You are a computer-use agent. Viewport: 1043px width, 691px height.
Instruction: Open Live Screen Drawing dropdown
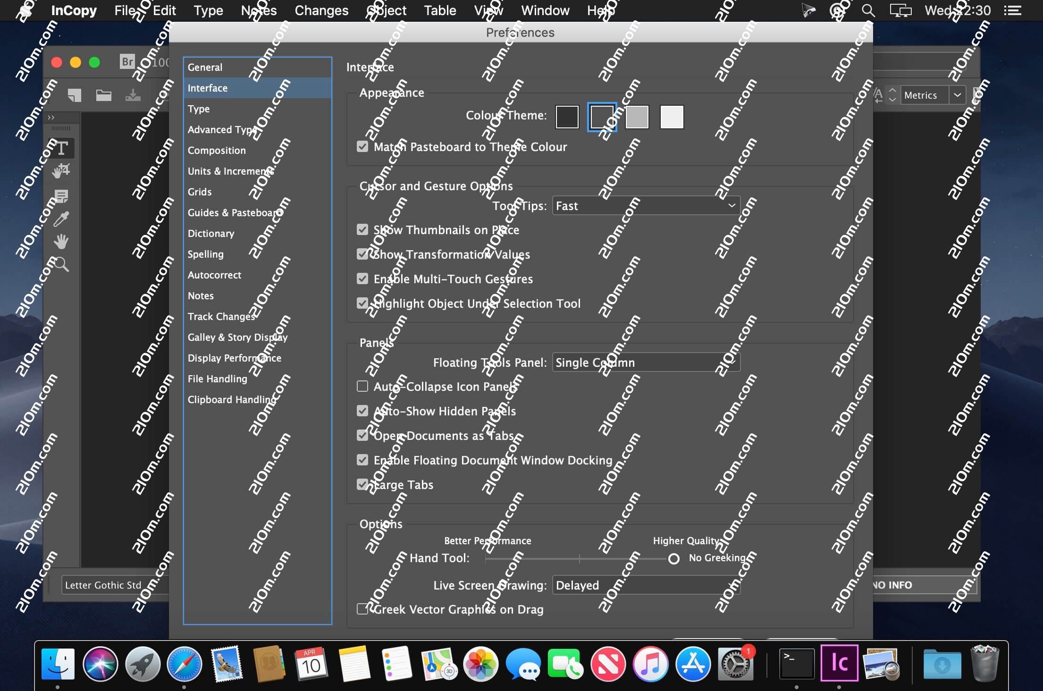646,585
